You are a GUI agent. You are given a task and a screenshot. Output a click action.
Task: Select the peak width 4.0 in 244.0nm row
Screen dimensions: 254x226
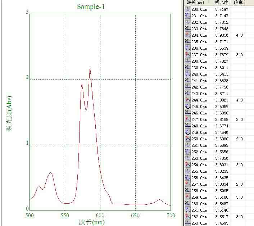click(239, 100)
